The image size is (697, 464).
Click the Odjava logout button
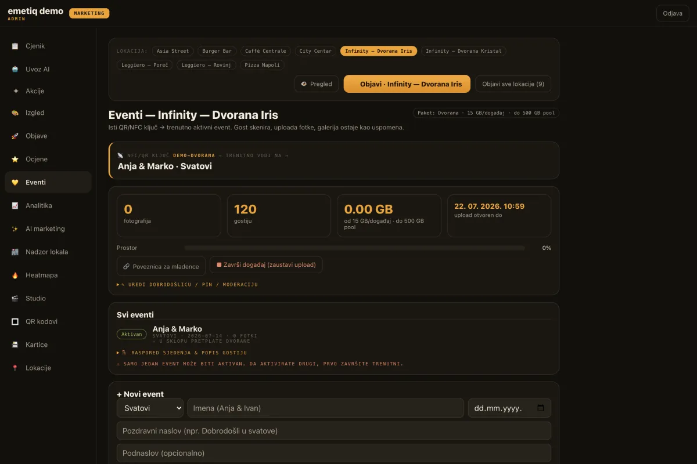673,13
